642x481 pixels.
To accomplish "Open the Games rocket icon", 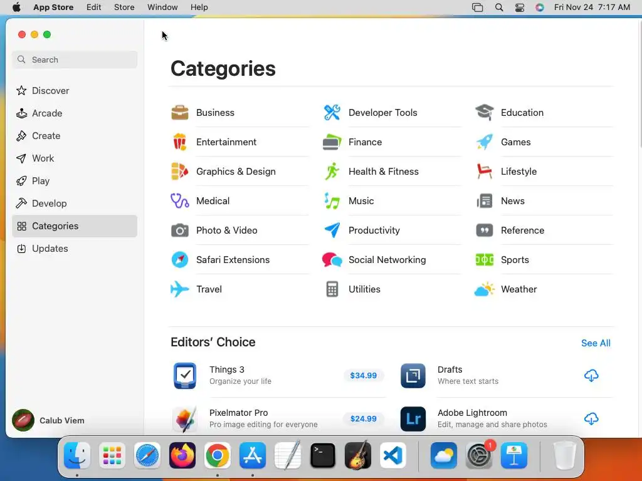I will pyautogui.click(x=485, y=142).
